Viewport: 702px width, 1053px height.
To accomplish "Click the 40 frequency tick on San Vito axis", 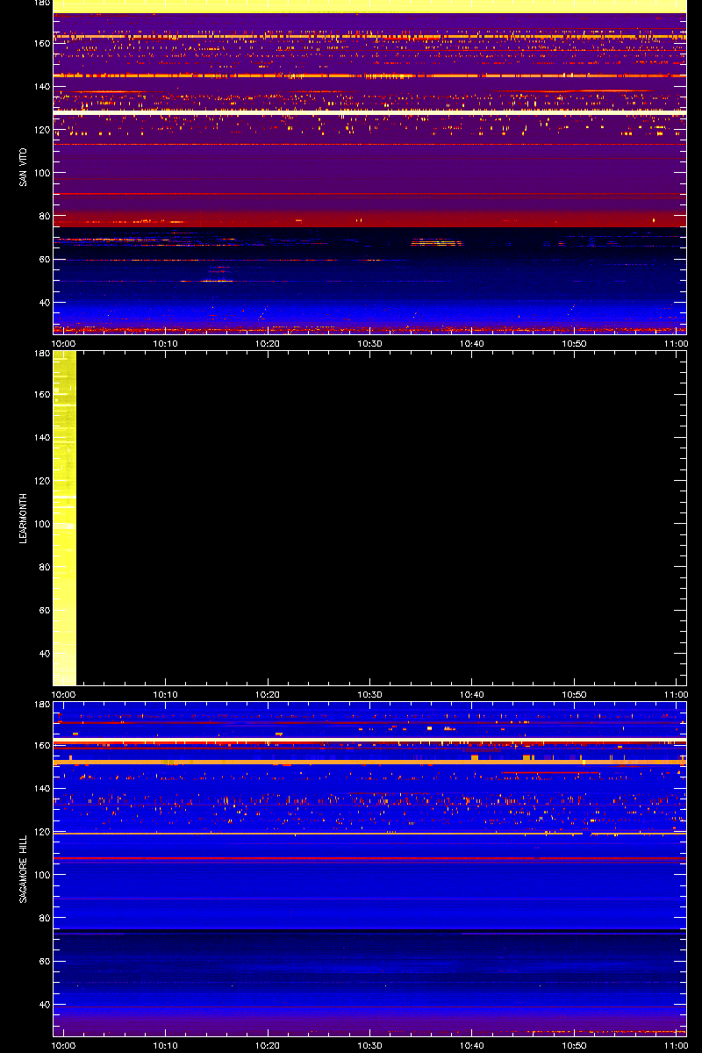I will point(43,302).
